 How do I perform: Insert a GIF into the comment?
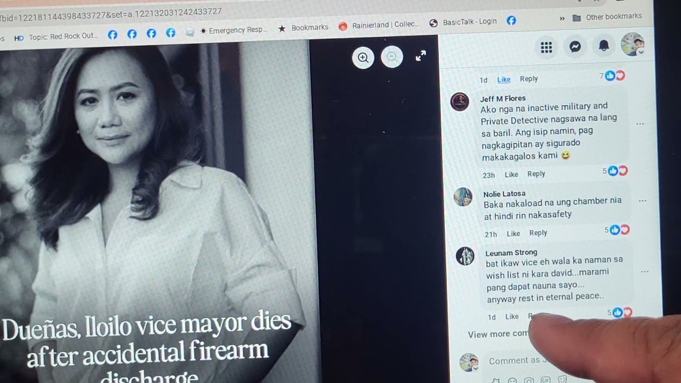click(545, 380)
